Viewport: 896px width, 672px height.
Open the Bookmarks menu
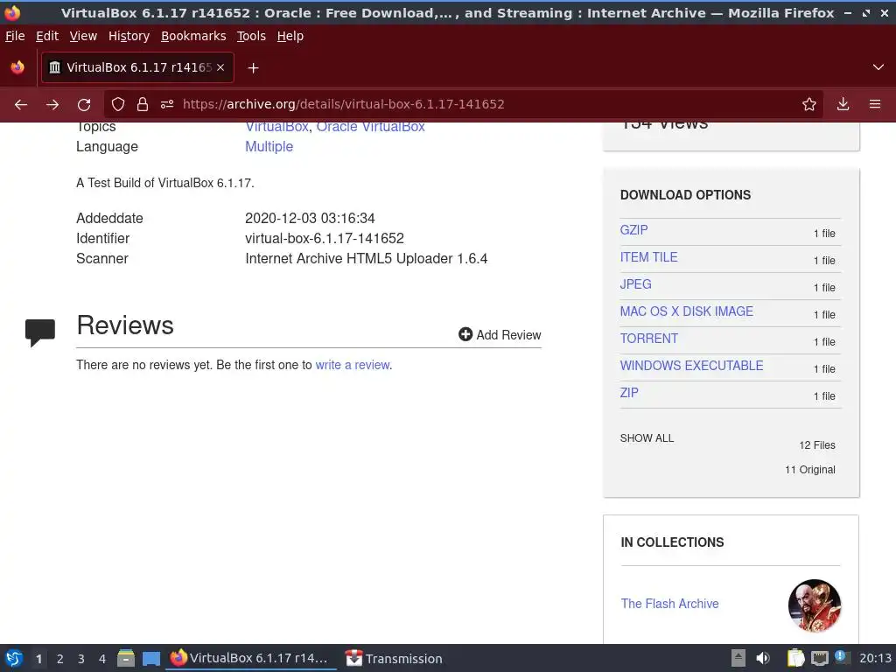tap(193, 36)
